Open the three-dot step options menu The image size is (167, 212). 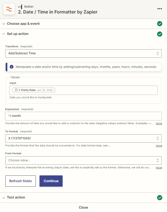click(160, 9)
